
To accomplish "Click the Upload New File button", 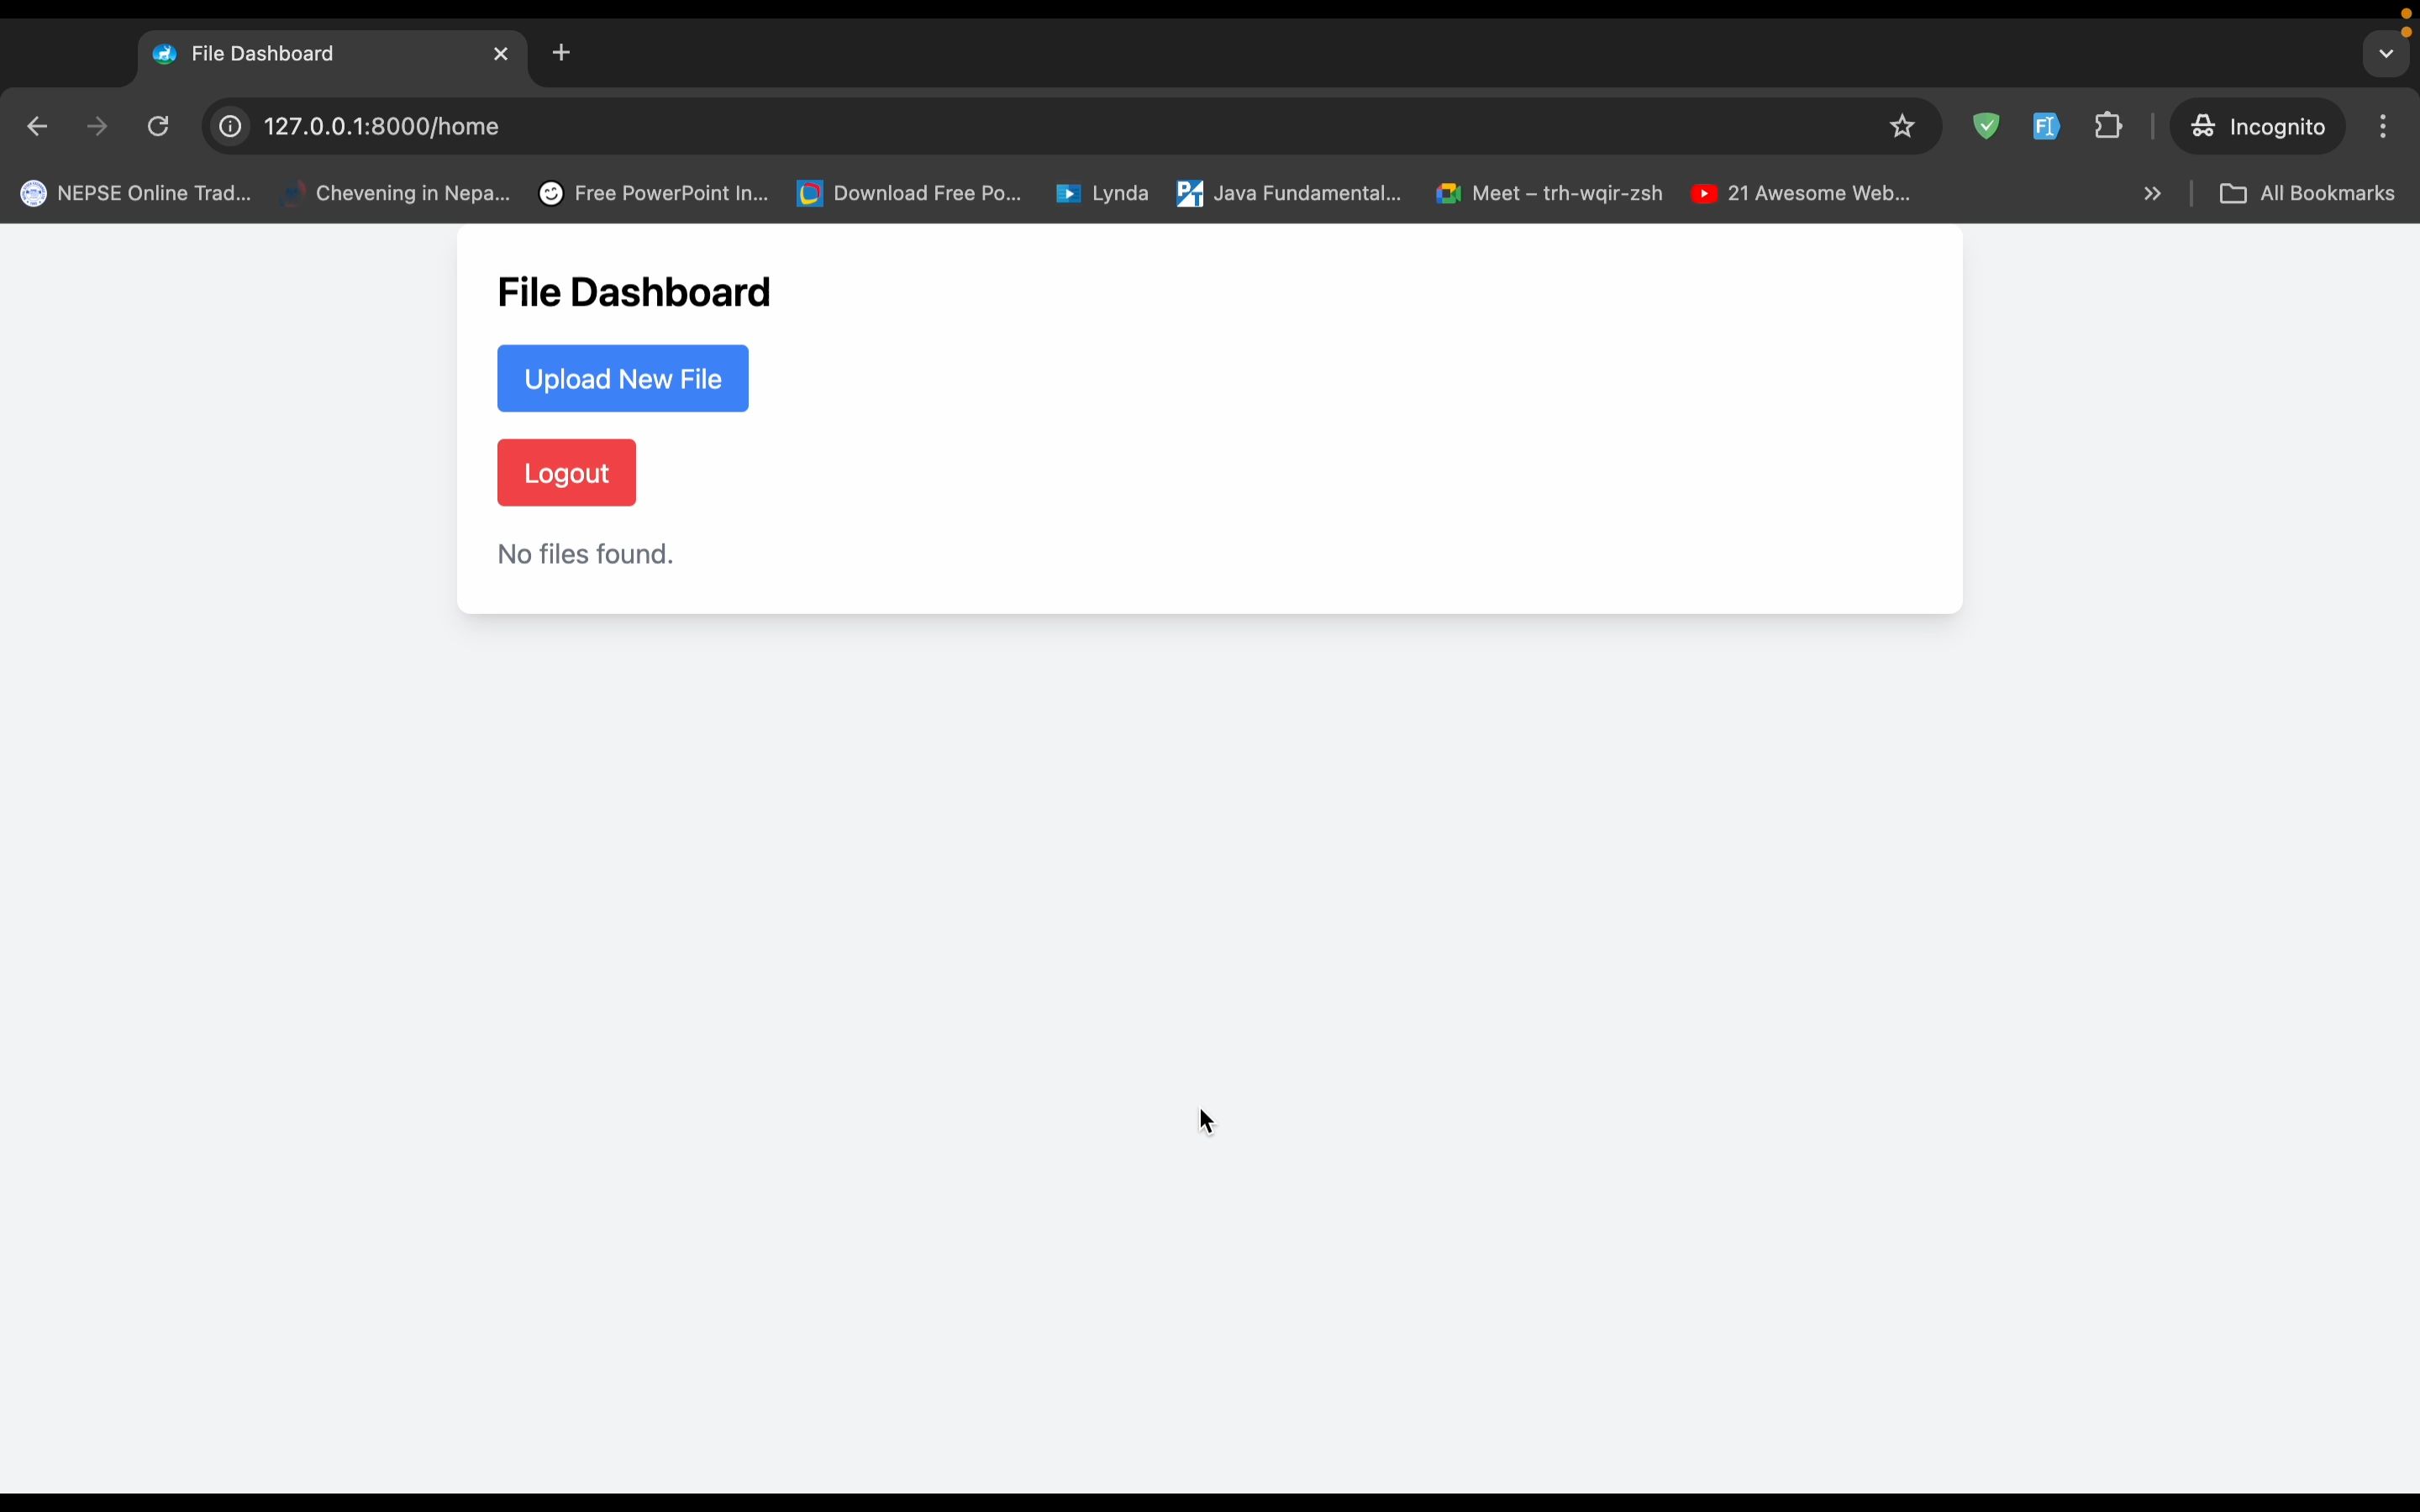I will (x=622, y=378).
